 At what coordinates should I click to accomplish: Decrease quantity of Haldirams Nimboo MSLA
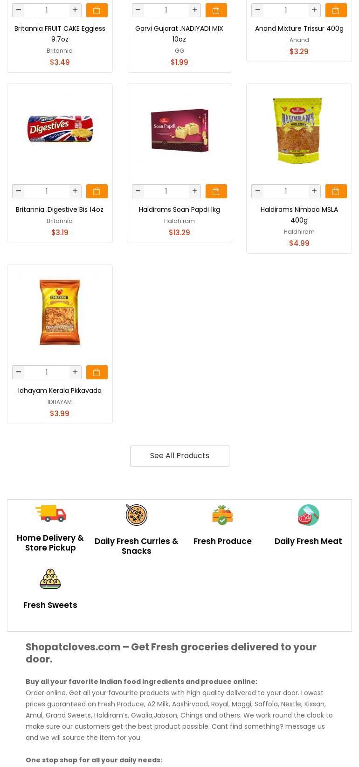coord(258,191)
